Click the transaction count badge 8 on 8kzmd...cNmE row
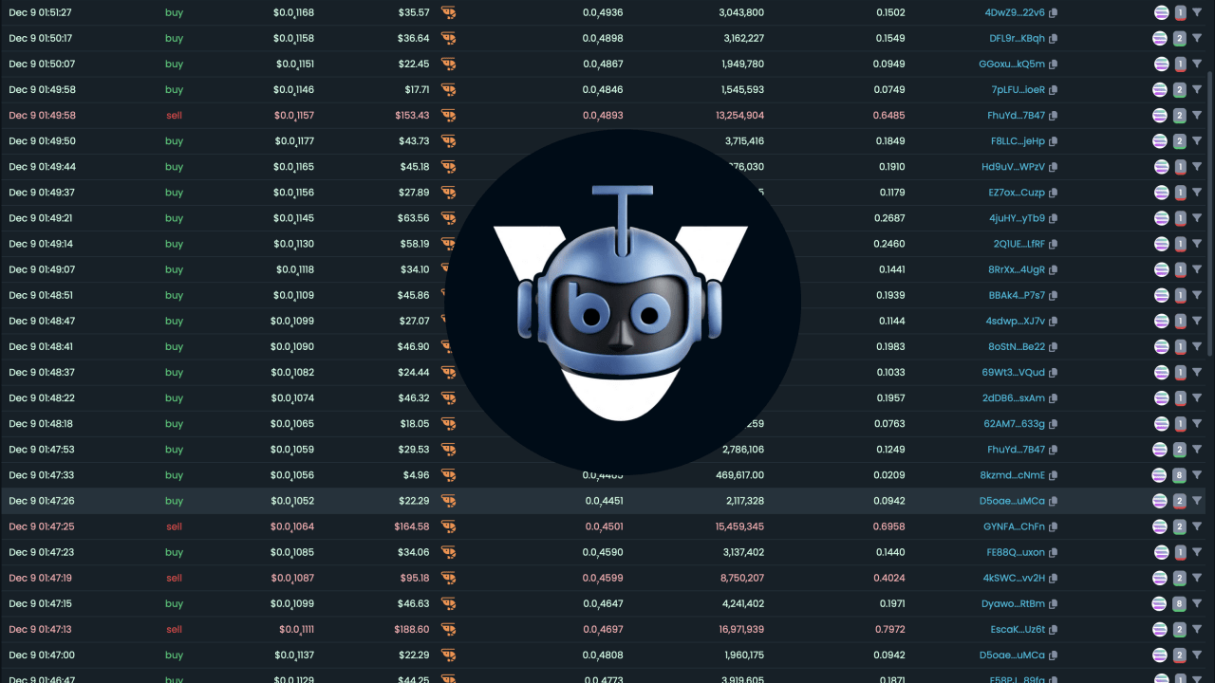1215x683 pixels. [x=1179, y=475]
